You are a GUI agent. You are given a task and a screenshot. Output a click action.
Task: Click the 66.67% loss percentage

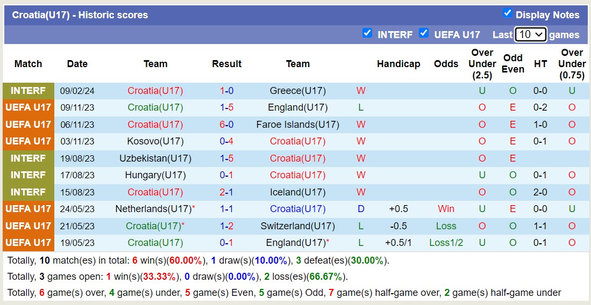[x=325, y=277]
